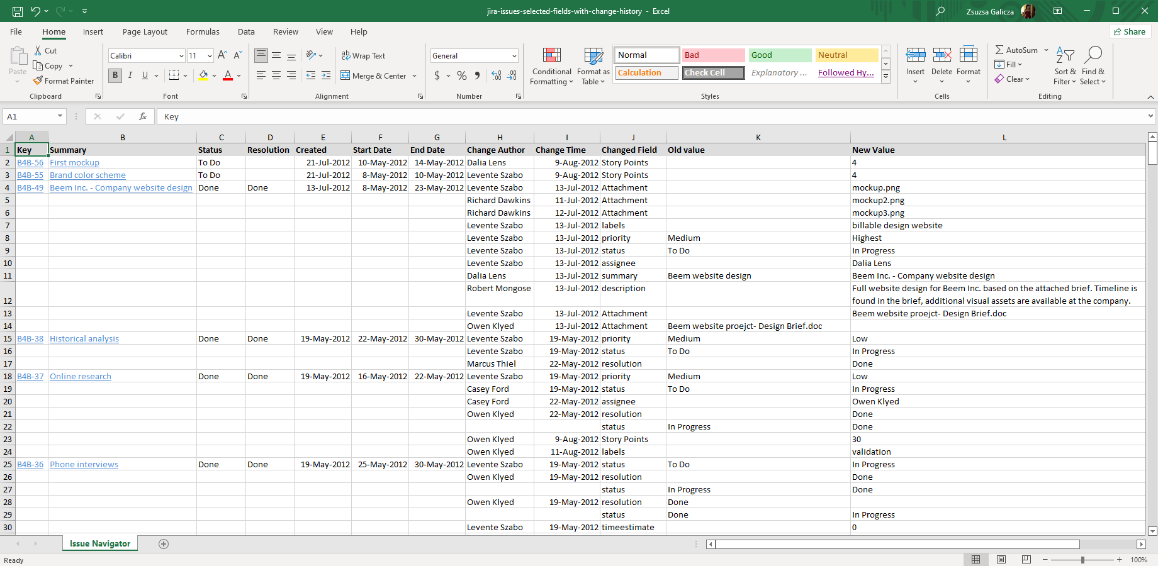
Task: Toggle Bold formatting
Action: coord(115,75)
